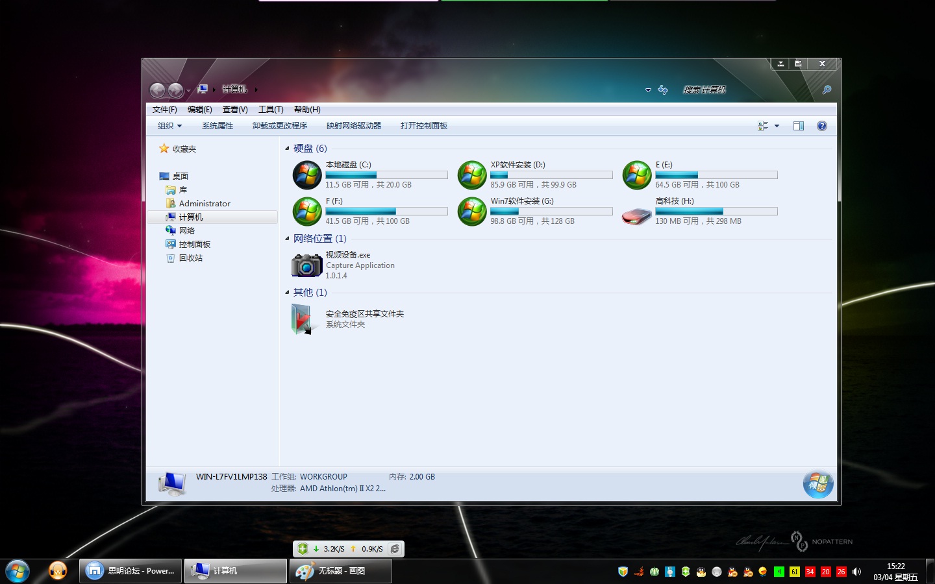
Task: Click the yellow 61 temperature tray icon
Action: click(795, 572)
